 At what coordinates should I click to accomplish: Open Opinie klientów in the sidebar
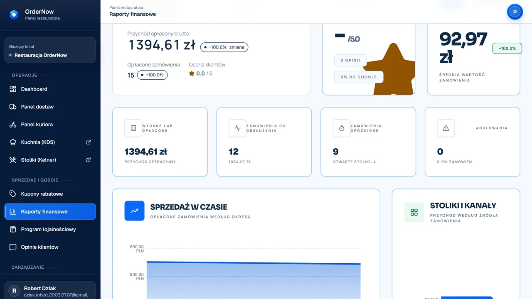[x=50, y=247]
